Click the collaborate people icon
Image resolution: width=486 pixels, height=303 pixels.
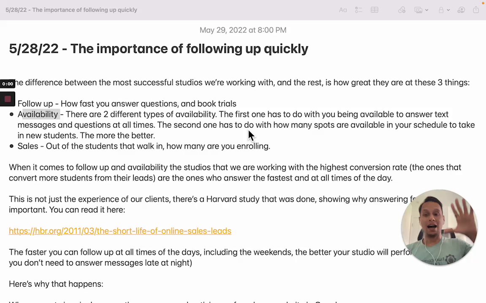(x=461, y=10)
